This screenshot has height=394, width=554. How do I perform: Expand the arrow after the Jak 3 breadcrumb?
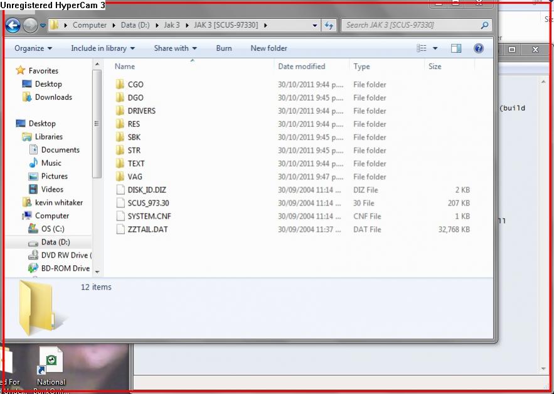point(187,25)
